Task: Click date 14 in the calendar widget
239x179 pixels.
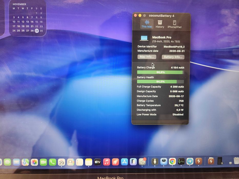Action: click(x=32, y=22)
